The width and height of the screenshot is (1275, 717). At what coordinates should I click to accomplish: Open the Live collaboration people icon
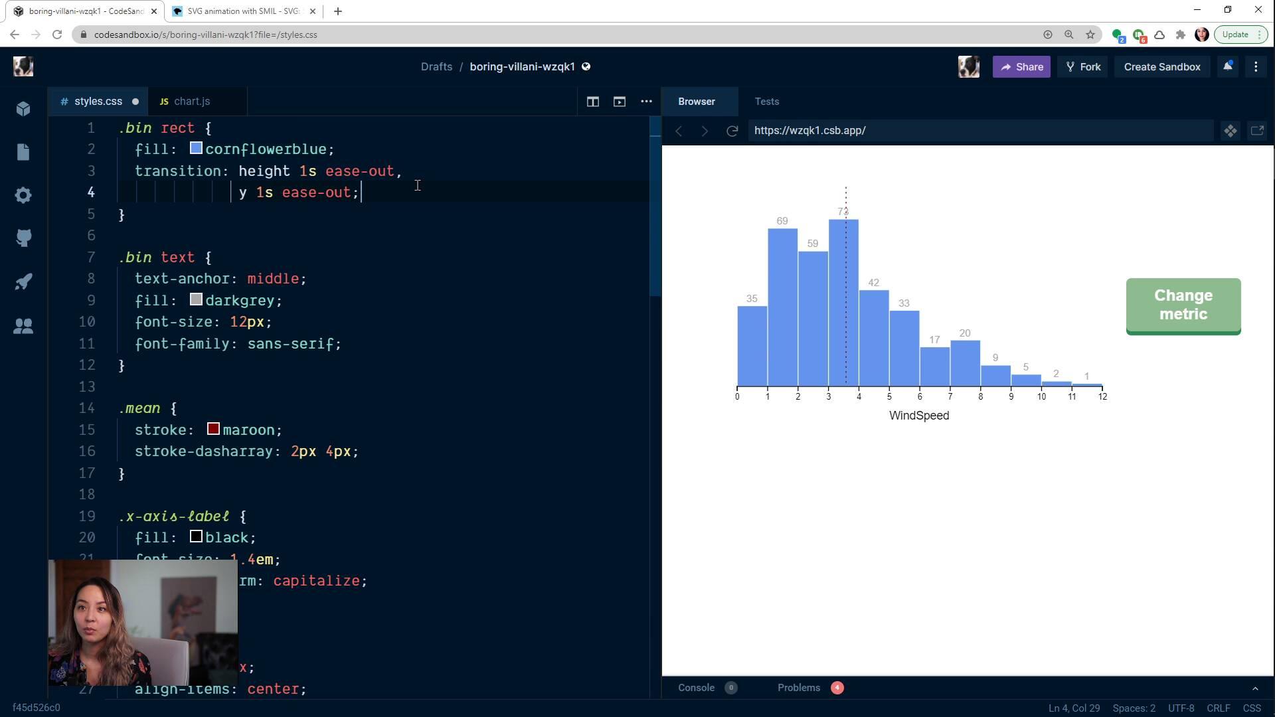click(x=23, y=326)
